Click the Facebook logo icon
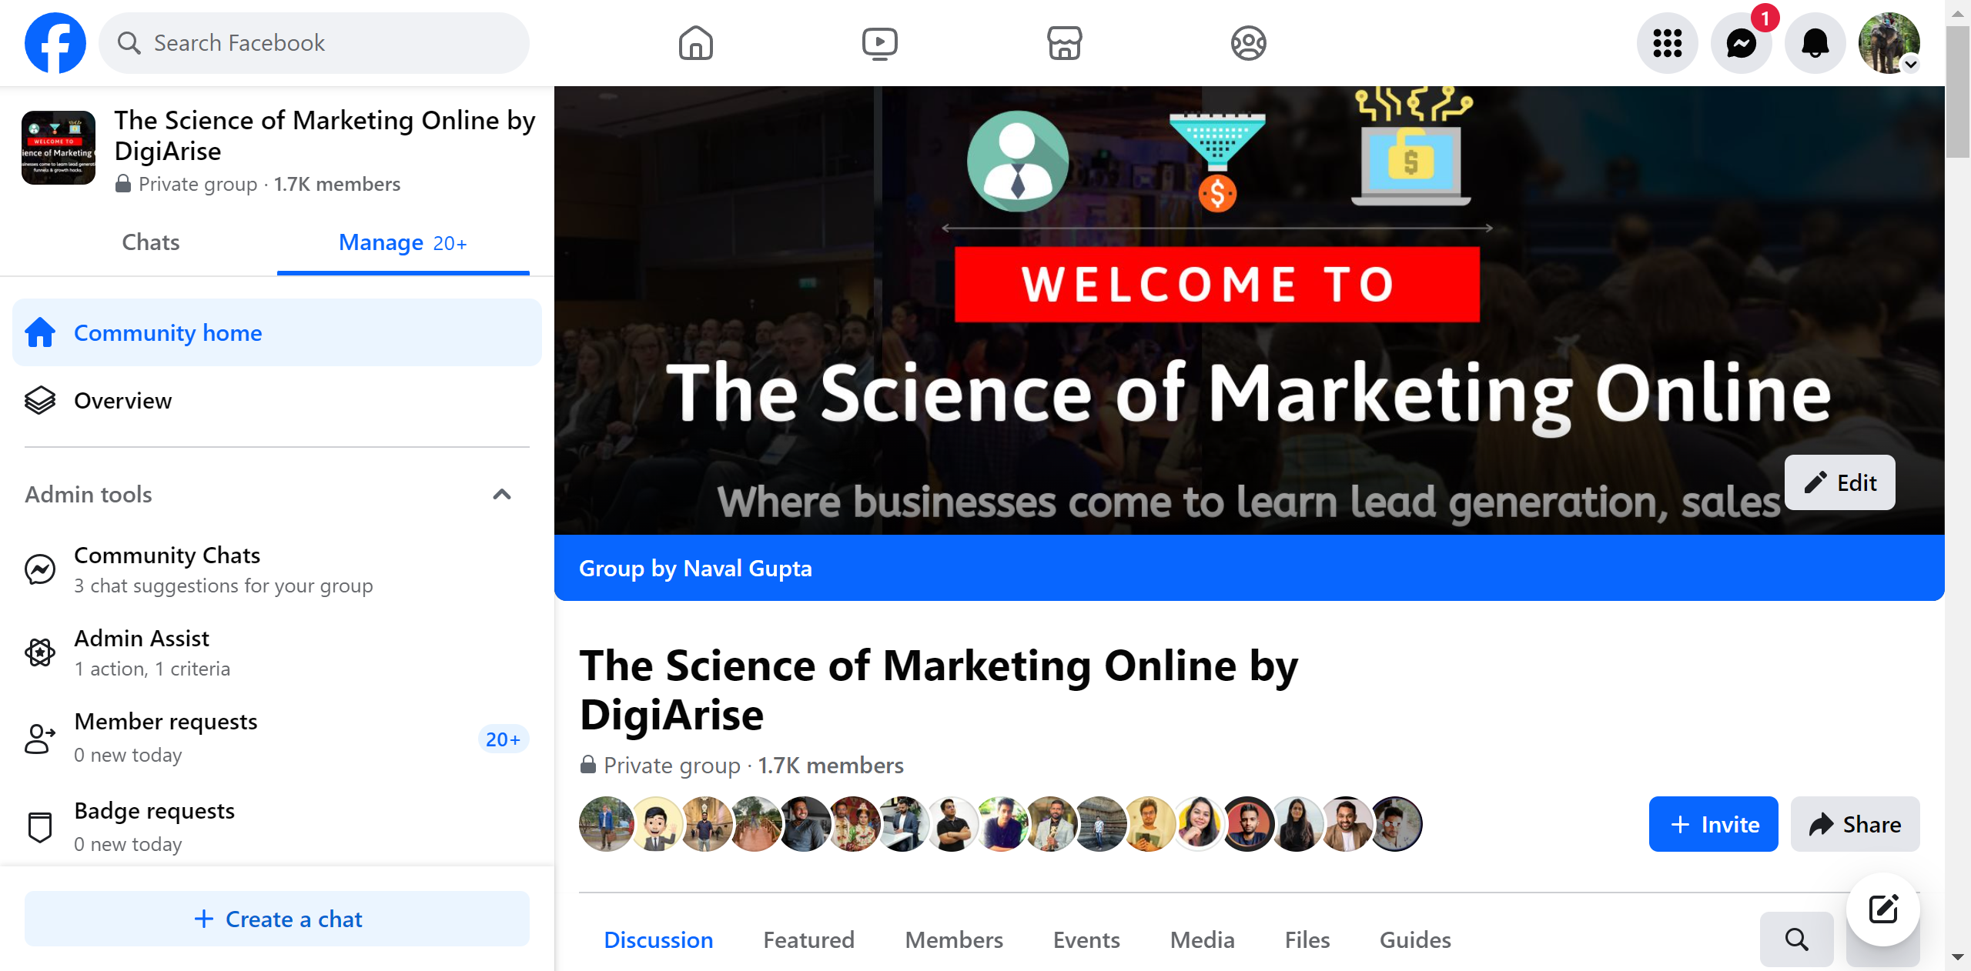 pyautogui.click(x=55, y=43)
